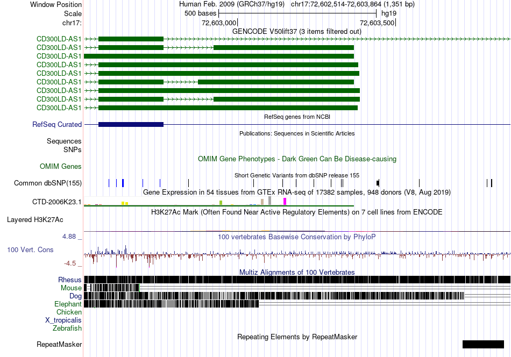Open 100 vertebrates Basewise Conservation title
Image resolution: width=511 pixels, height=357 pixels.
tap(297, 237)
